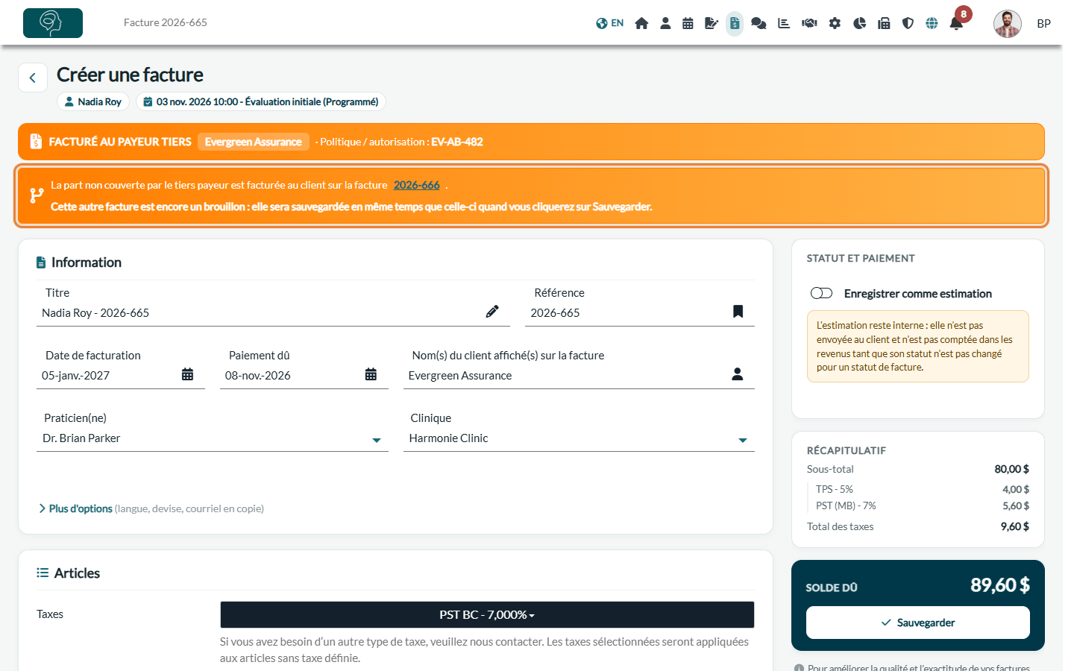Open the Praticien(ne) dropdown

tap(213, 438)
